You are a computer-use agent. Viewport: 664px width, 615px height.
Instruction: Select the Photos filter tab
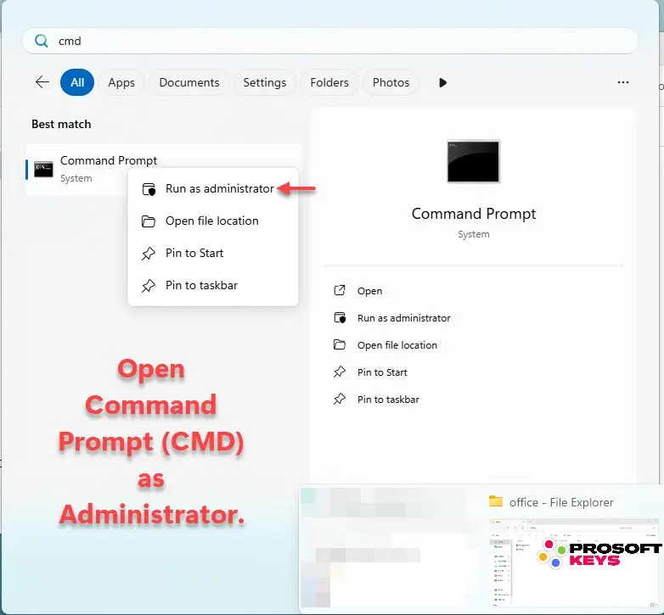391,82
